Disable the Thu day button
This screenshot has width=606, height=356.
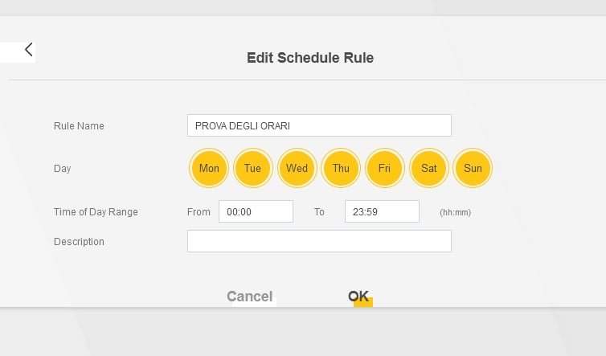point(341,169)
